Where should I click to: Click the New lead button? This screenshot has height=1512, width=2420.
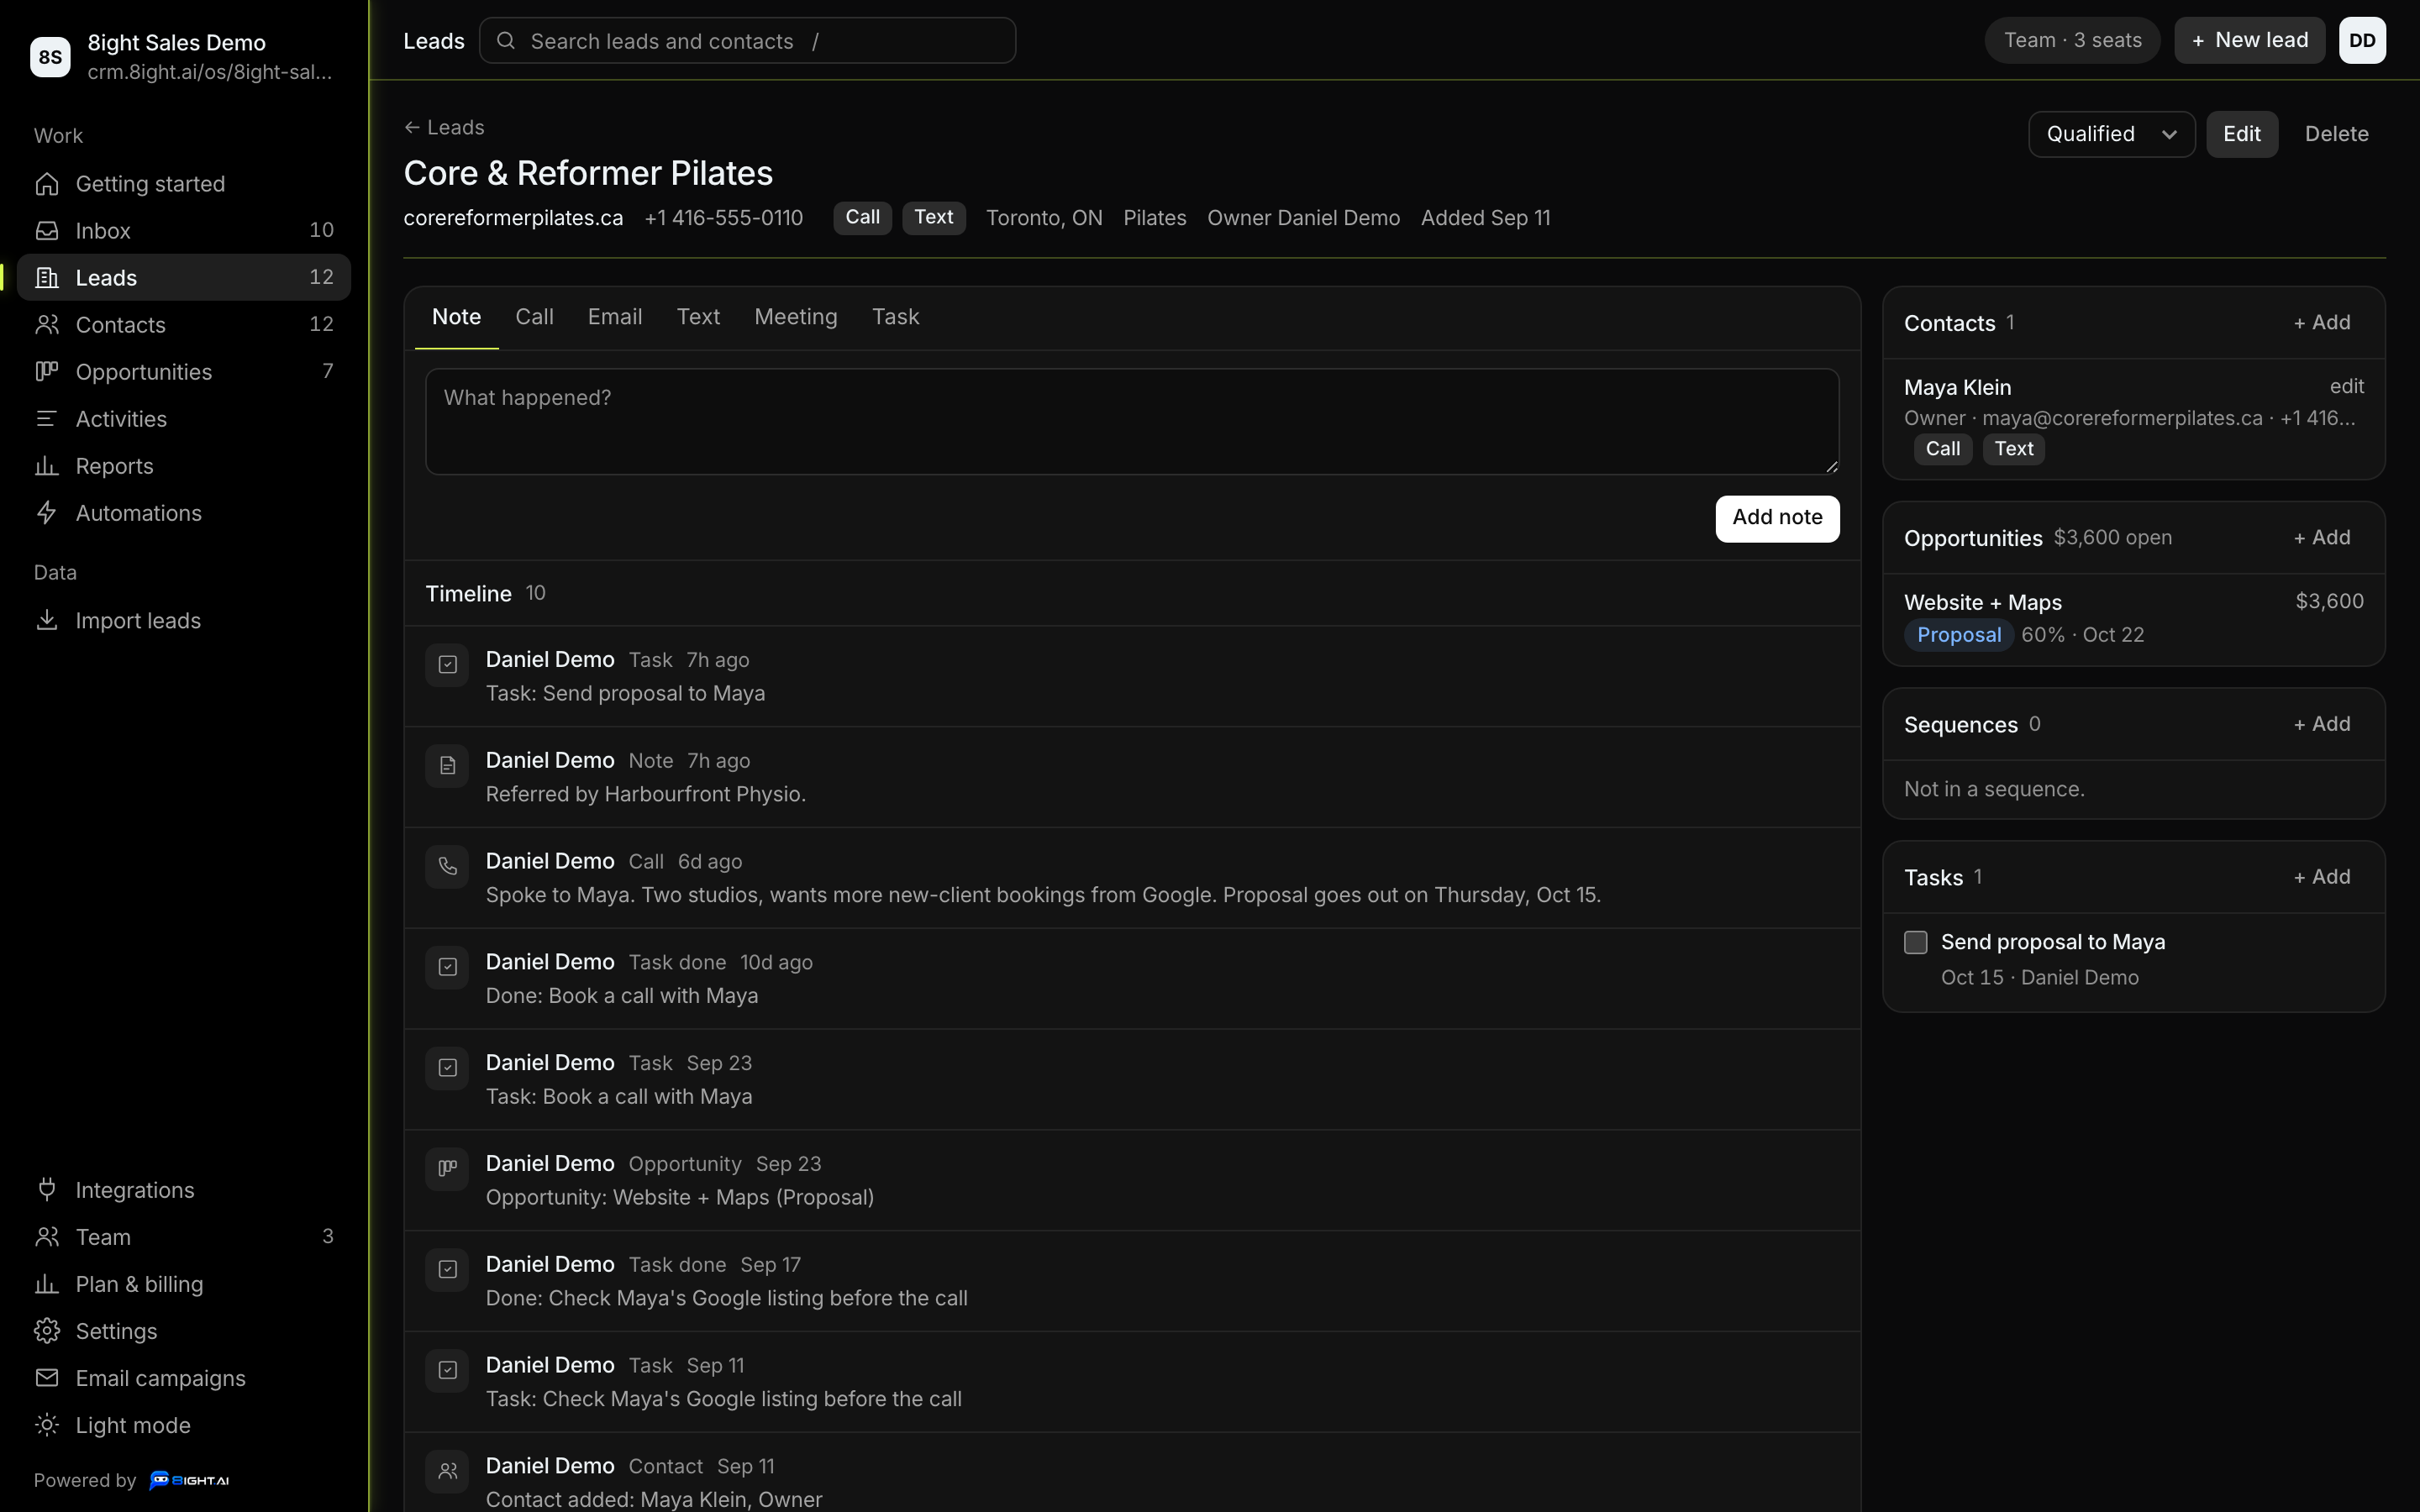click(x=2249, y=40)
